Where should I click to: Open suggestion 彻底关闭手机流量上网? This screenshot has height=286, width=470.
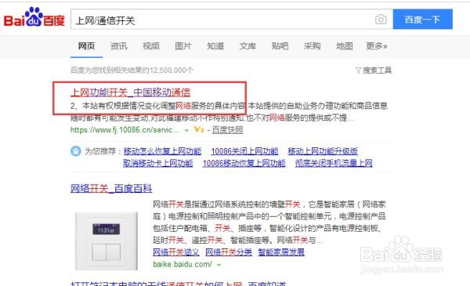pos(334,163)
